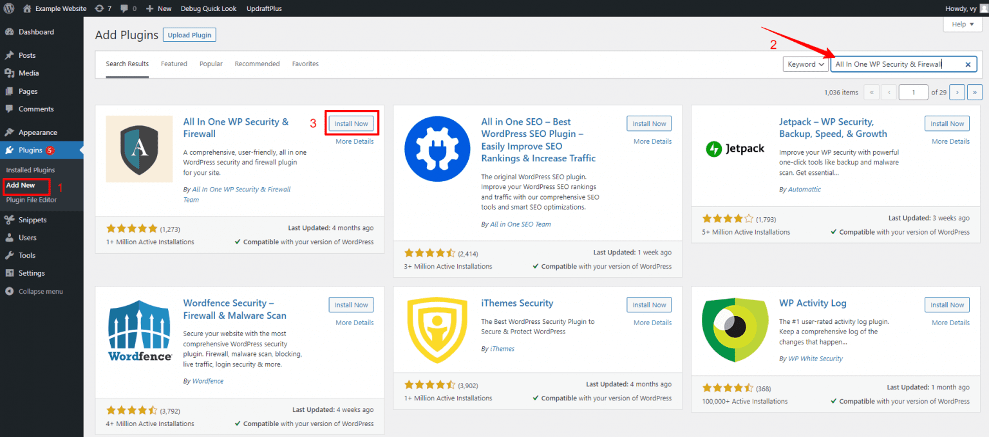Install the Jetpack plugin
The image size is (989, 437).
(947, 123)
